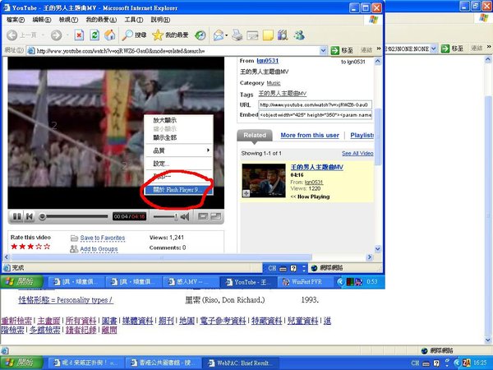Click the first rating star
Image resolution: width=493 pixels, height=370 pixels.
click(x=15, y=247)
